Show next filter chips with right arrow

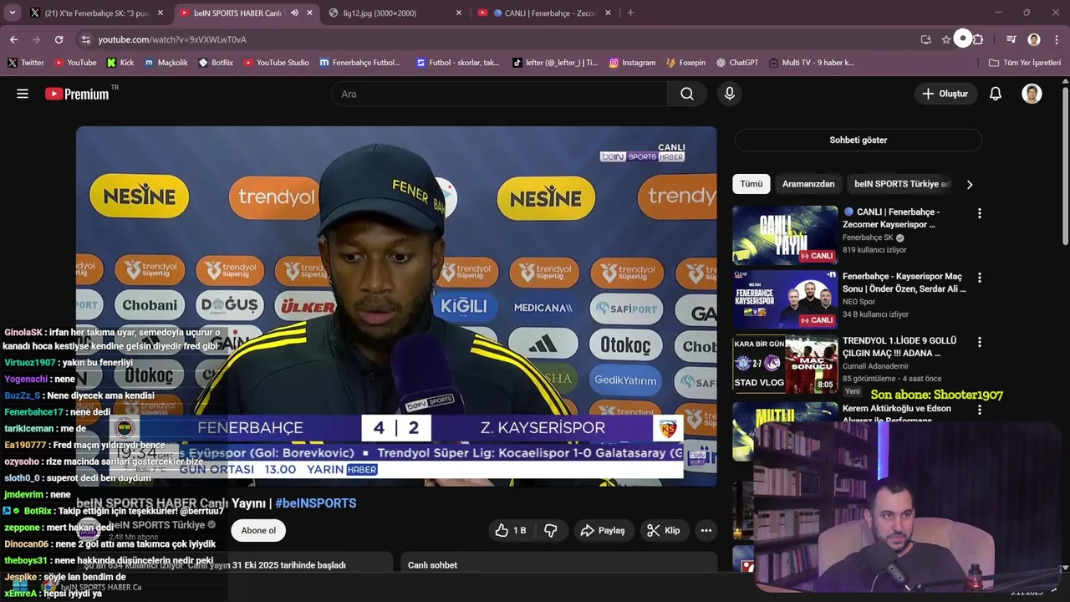coord(969,184)
